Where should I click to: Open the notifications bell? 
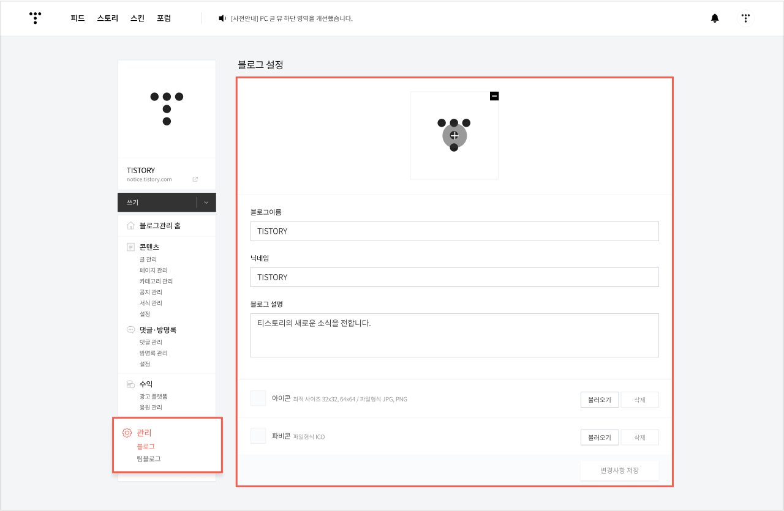715,18
